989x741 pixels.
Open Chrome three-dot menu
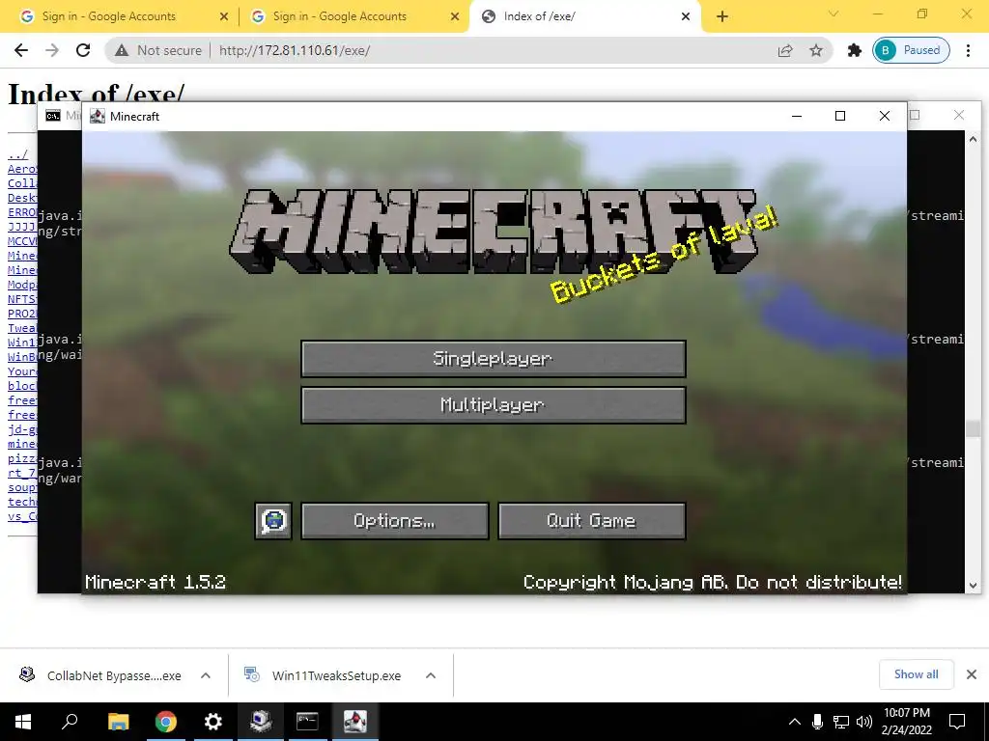[968, 50]
